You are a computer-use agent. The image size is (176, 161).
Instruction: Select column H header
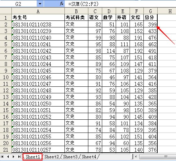[x=167, y=11]
